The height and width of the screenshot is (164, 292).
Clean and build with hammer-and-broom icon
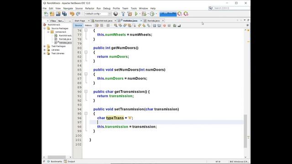coord(130,14)
